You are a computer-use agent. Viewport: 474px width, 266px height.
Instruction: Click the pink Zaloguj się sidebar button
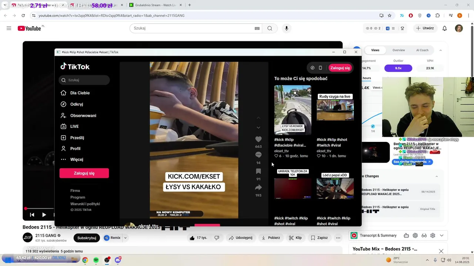pyautogui.click(x=84, y=173)
